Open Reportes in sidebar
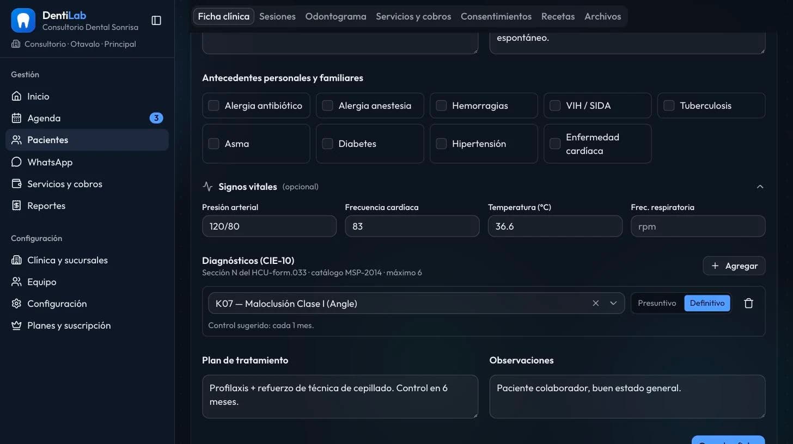This screenshot has width=793, height=444. (87, 206)
